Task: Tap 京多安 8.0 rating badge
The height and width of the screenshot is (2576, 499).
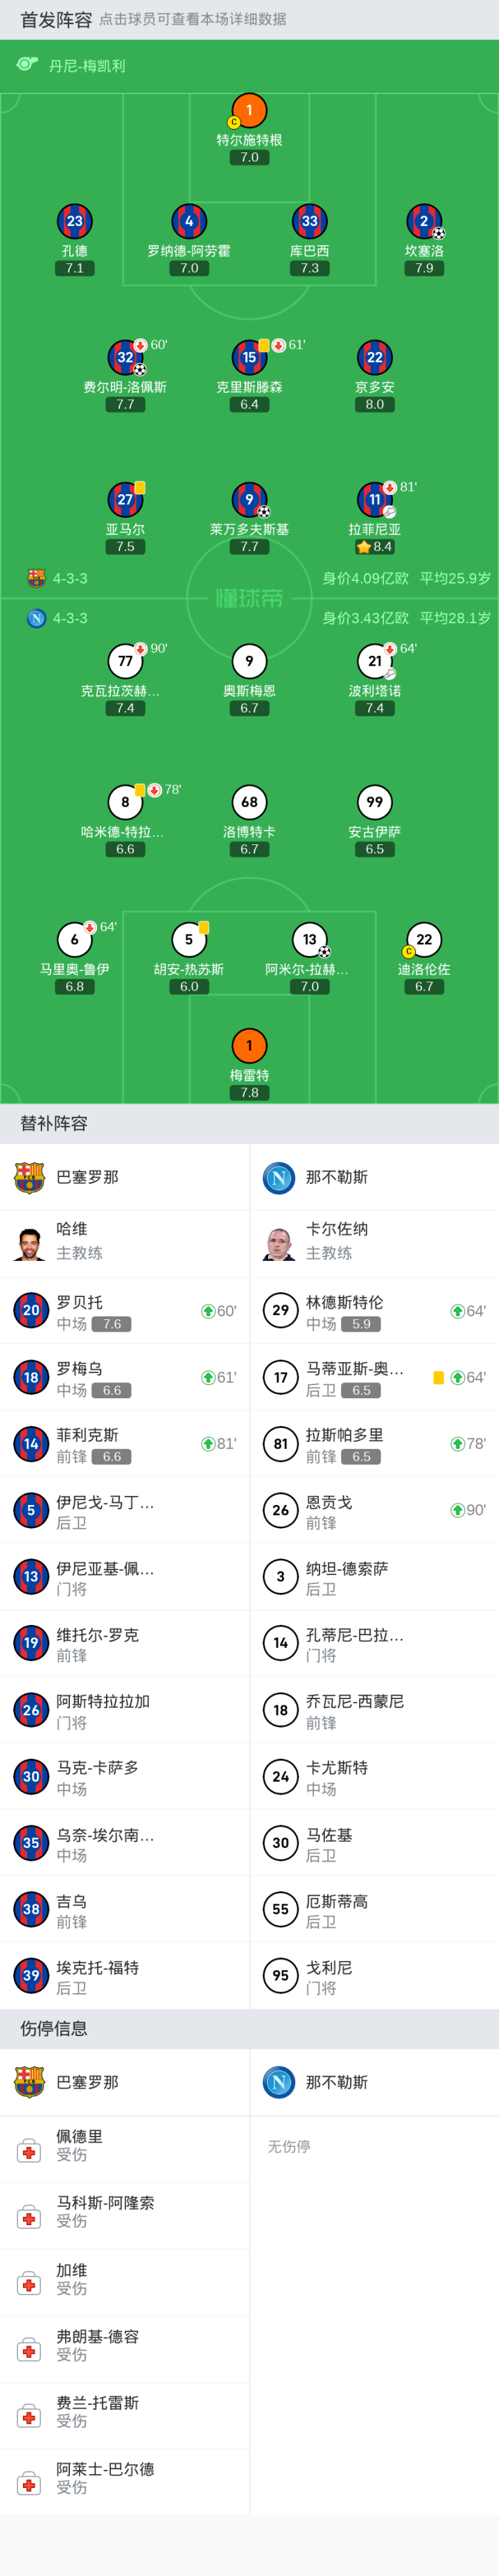Action: tap(374, 404)
